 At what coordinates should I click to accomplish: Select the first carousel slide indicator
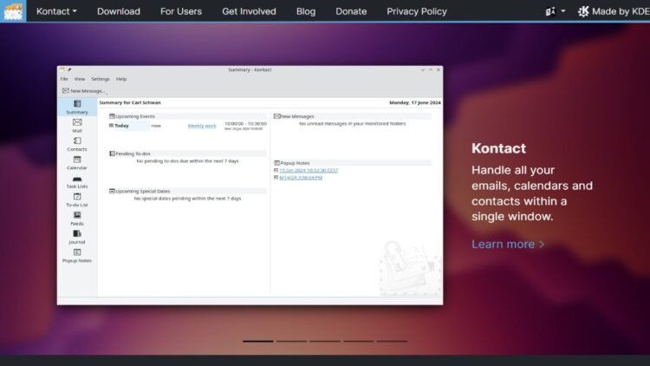(258, 341)
